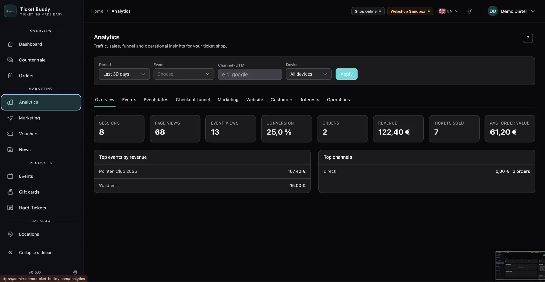Click the Hard-Tickets sidebar icon

[x=10, y=208]
